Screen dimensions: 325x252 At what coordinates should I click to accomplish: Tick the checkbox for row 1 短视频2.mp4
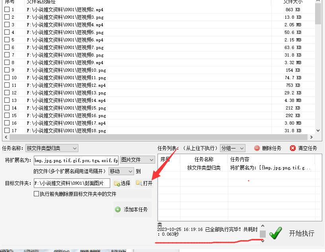(7, 9)
